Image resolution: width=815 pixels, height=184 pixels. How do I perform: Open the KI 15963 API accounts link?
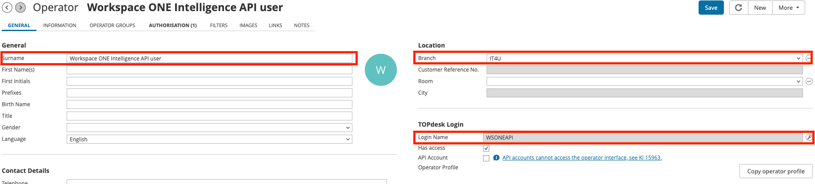click(x=582, y=158)
